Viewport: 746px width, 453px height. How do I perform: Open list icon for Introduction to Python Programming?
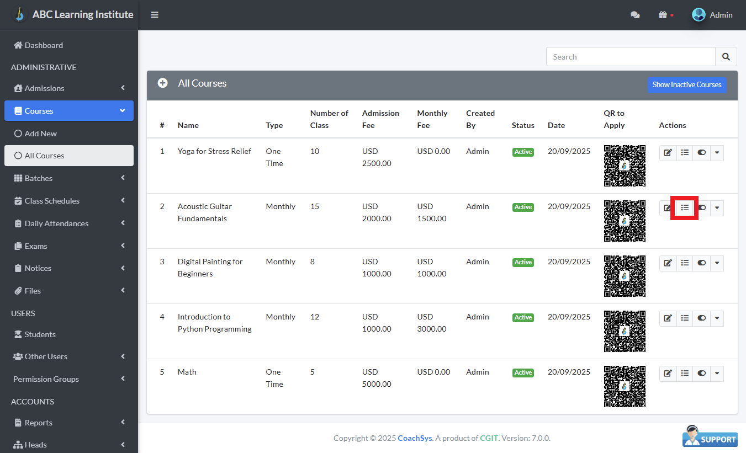[x=685, y=318]
